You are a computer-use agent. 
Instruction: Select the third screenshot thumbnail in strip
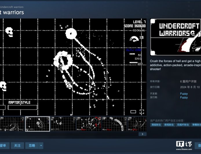[x=63, y=124]
